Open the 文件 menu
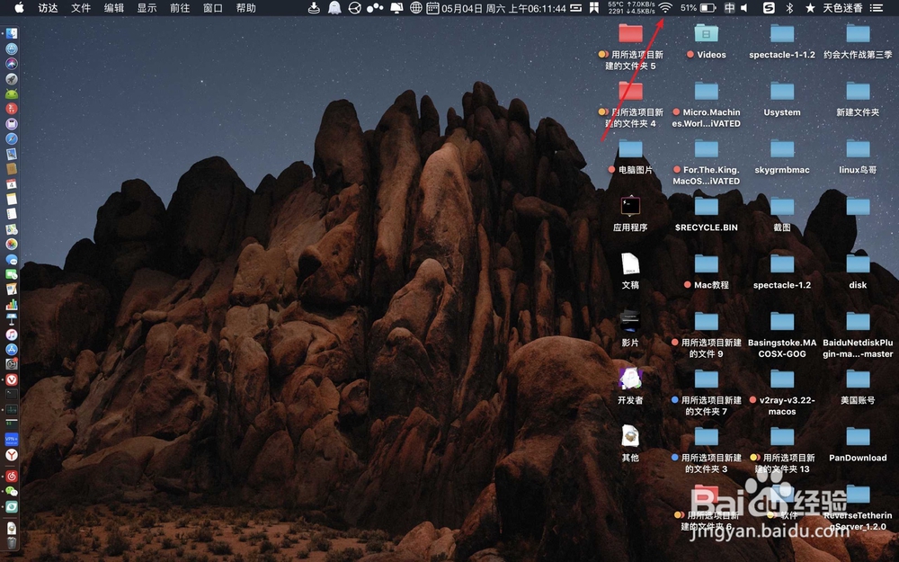899x562 pixels. 81,8
